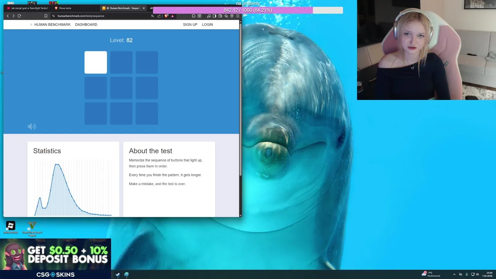Click the crossed-out cloud tray icon
The height and width of the screenshot is (279, 496).
point(460,274)
